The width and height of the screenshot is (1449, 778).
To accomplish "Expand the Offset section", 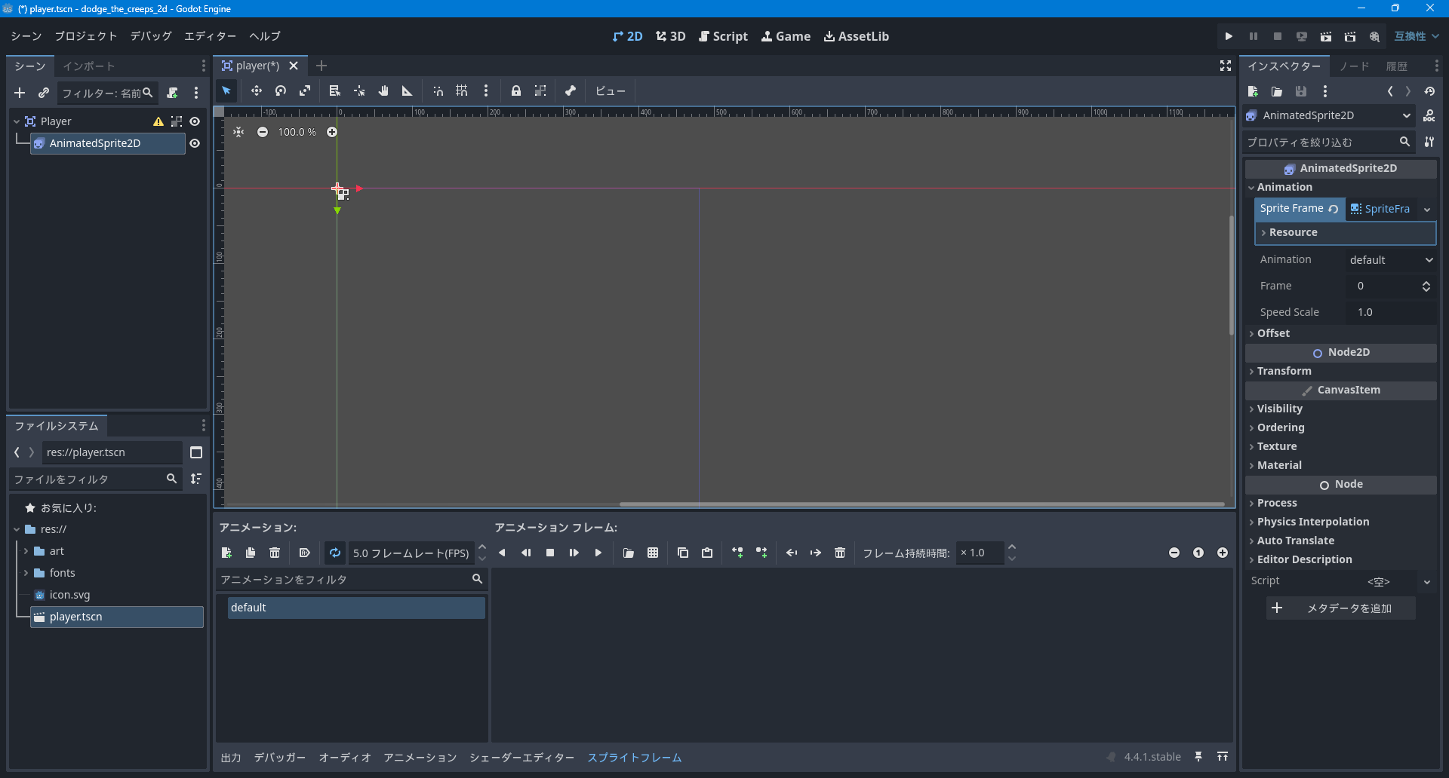I will [1341, 333].
